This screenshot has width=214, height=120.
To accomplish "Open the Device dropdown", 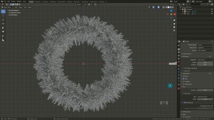I will [205, 50].
